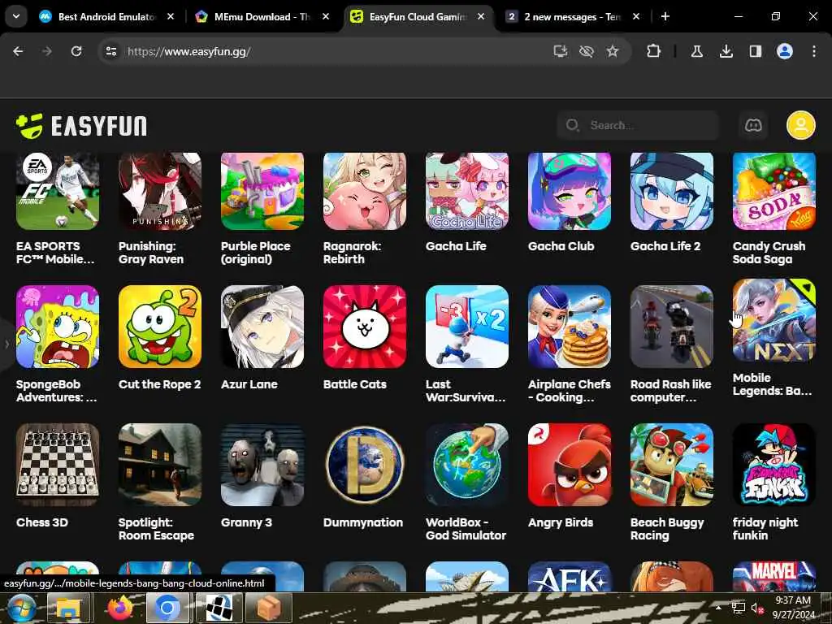Click the browser back arrow

(x=18, y=51)
